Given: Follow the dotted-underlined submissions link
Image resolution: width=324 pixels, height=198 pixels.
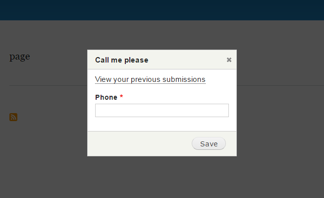Looking at the screenshot, I should [x=150, y=79].
